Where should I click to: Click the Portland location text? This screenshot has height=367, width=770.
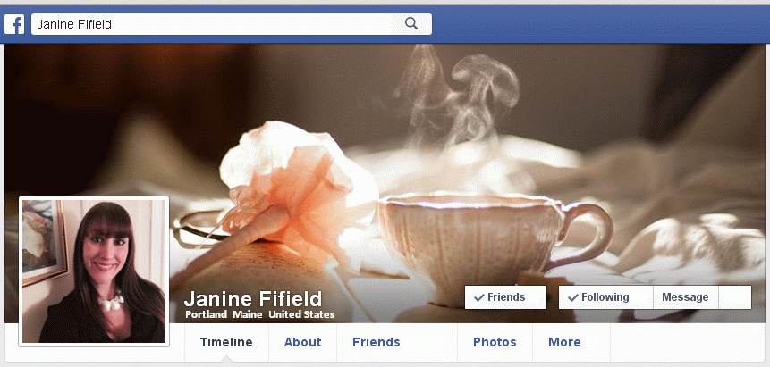click(207, 314)
